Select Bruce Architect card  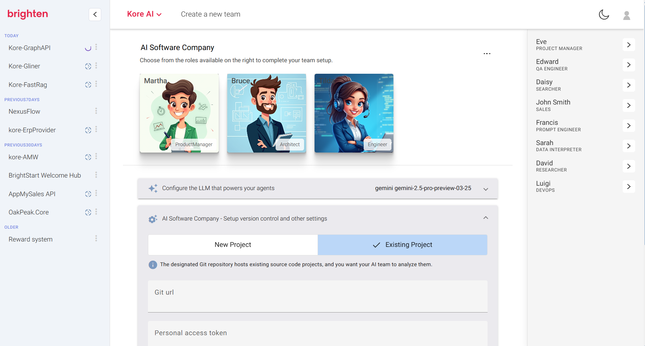pyautogui.click(x=266, y=113)
